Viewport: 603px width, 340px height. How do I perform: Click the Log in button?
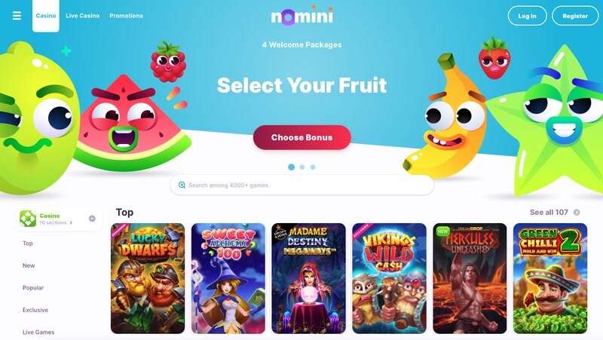[527, 16]
